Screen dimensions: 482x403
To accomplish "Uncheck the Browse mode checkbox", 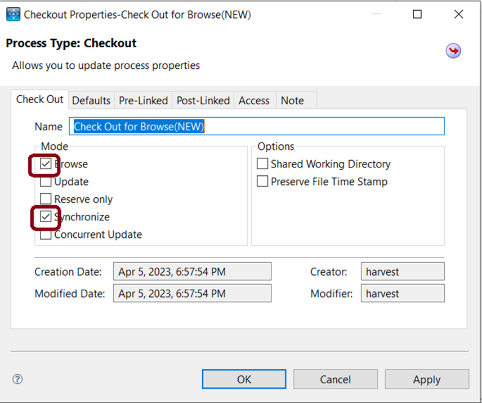I will click(x=46, y=165).
